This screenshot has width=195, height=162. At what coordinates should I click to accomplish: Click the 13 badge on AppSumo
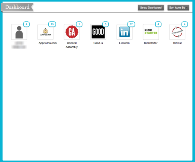tap(52, 24)
